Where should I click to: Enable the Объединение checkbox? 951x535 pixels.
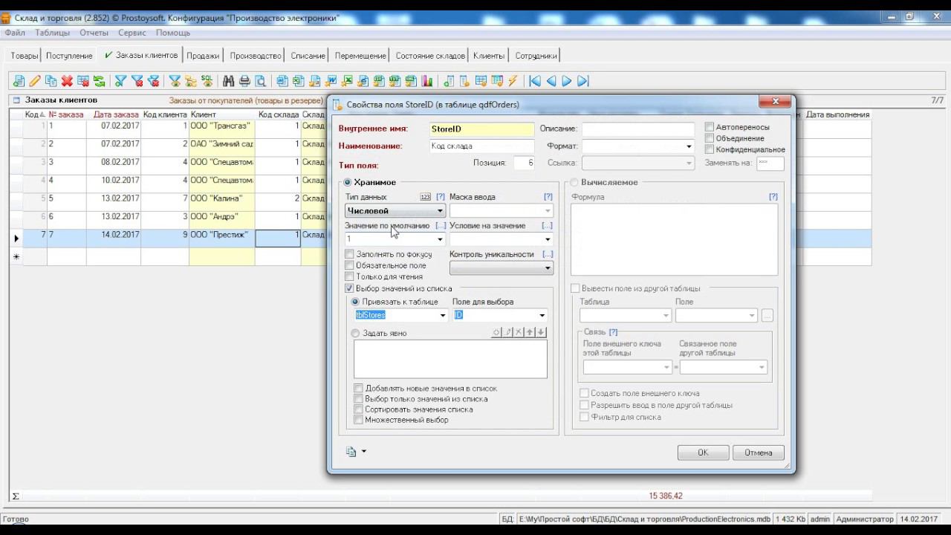pos(710,138)
